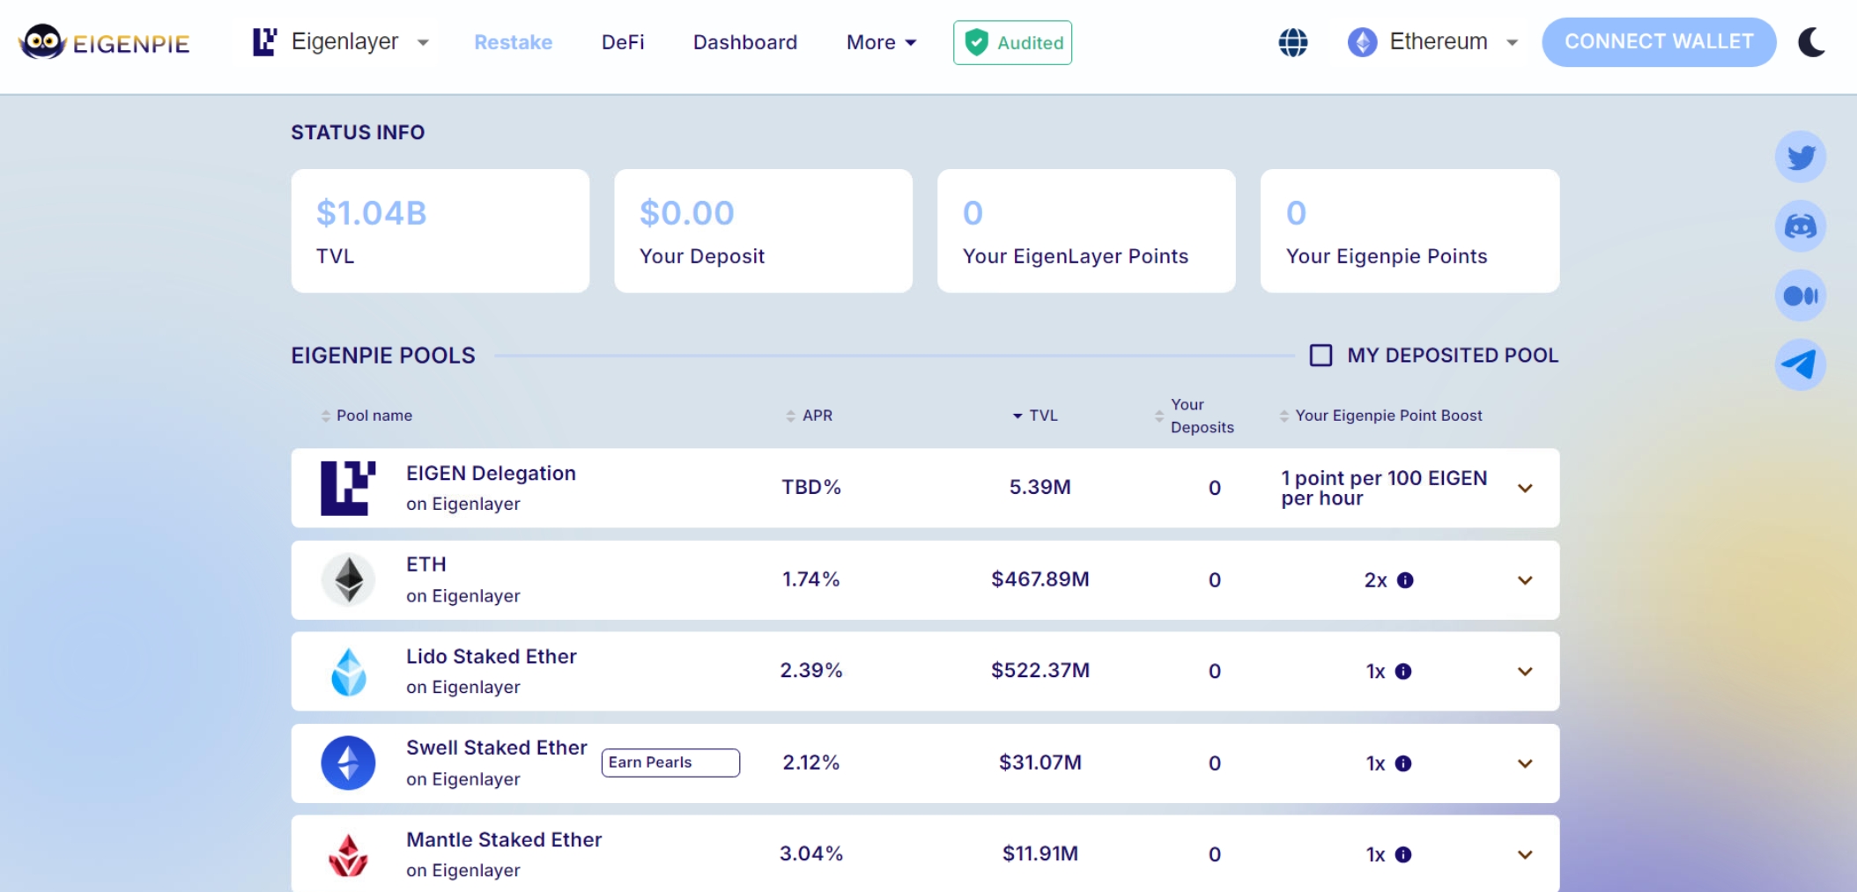Click the EIGEN Delegation TBD% value
This screenshot has height=892, width=1857.
pos(810,488)
